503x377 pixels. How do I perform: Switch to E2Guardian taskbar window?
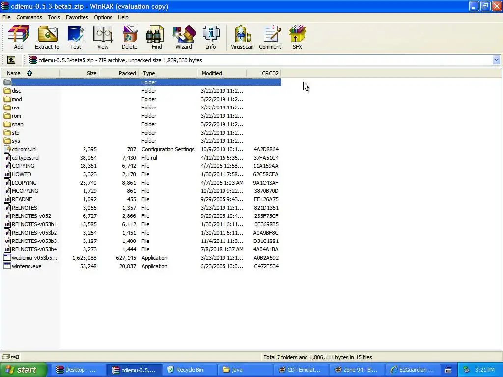[413, 370]
